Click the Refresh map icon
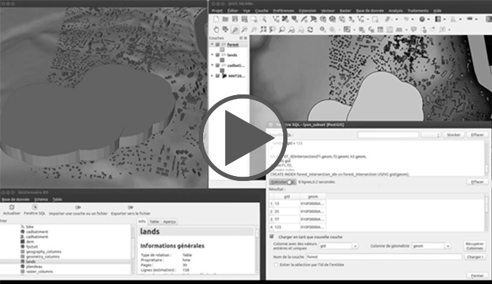The height and width of the screenshot is (284, 492). point(310,29)
